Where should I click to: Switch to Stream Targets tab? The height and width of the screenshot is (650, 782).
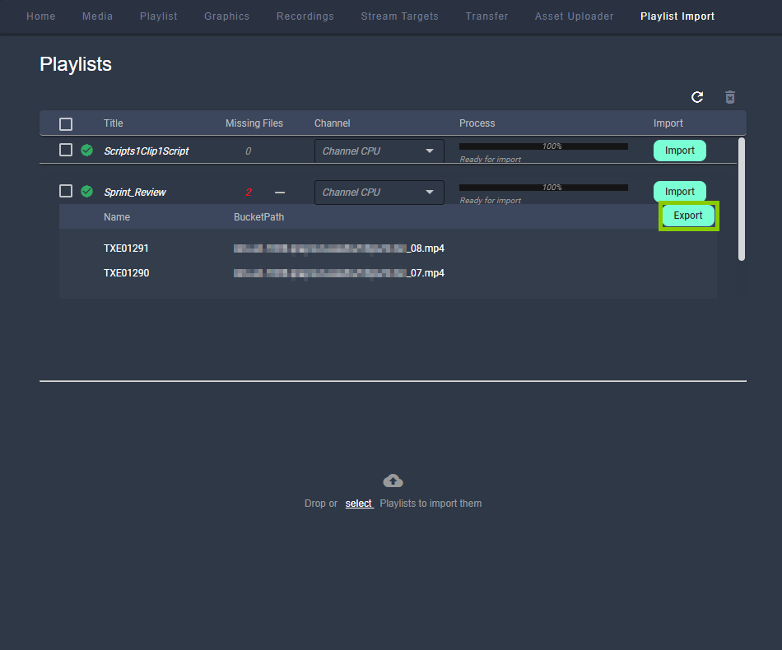point(399,16)
